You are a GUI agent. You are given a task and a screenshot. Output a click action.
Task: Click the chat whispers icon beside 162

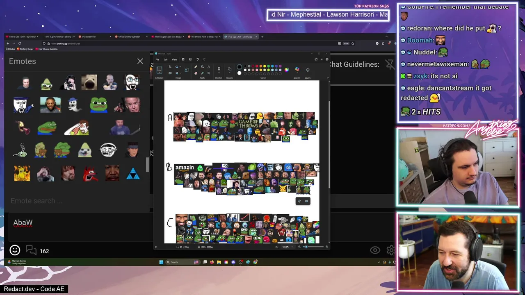[x=31, y=250]
